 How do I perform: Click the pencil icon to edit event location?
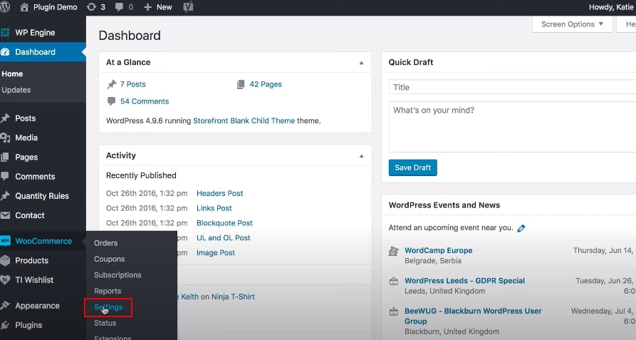point(521,228)
